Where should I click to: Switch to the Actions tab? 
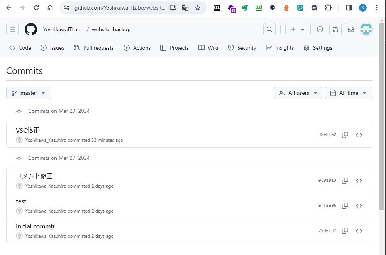click(137, 48)
